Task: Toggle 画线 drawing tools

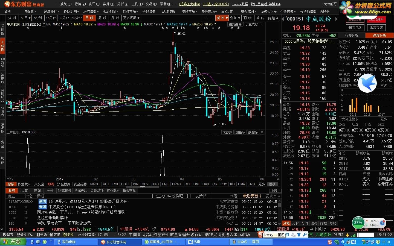Action: [247, 18]
